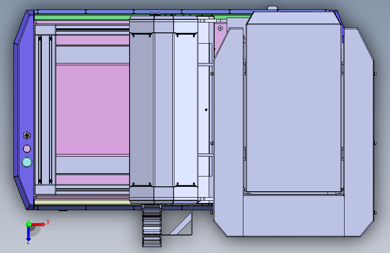Select the large right enclosure top cover
Image resolution: width=390 pixels, height=253 pixels.
point(293,108)
